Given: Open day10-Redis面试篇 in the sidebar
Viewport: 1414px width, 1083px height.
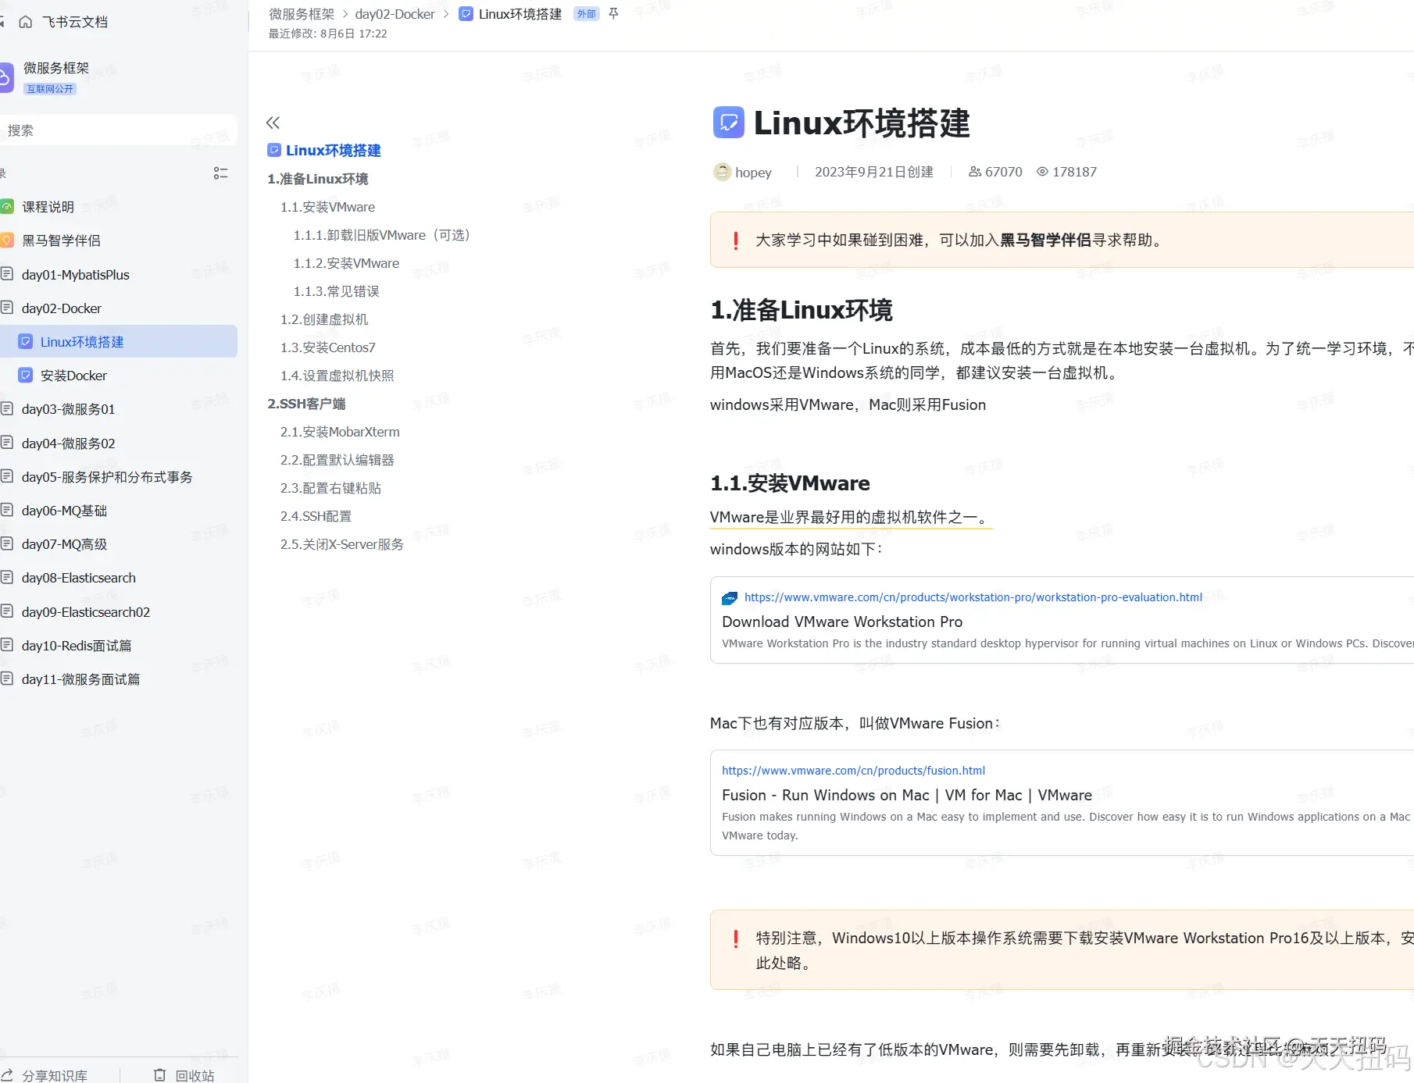Looking at the screenshot, I should [77, 646].
